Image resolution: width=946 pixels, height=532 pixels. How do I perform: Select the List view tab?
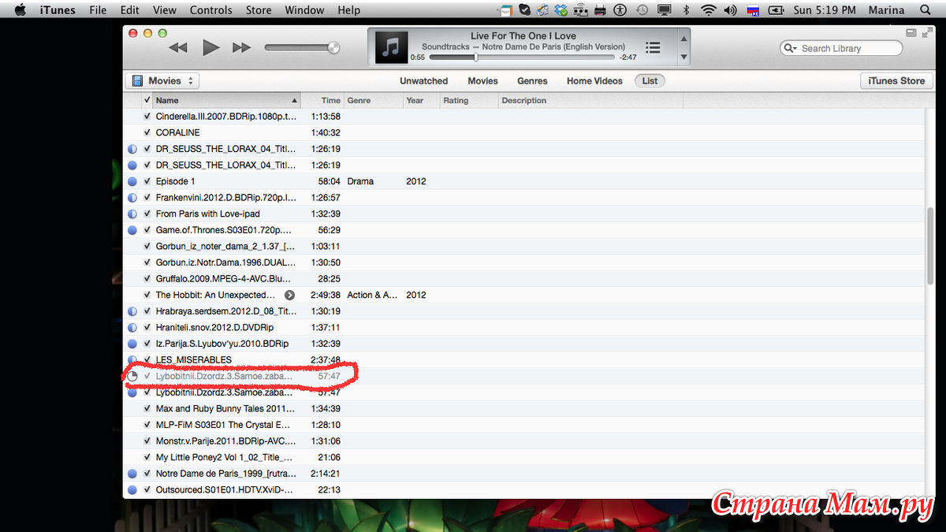pyautogui.click(x=650, y=80)
